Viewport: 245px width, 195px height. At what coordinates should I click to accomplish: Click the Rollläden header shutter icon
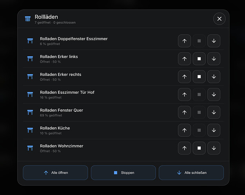coord(28,19)
